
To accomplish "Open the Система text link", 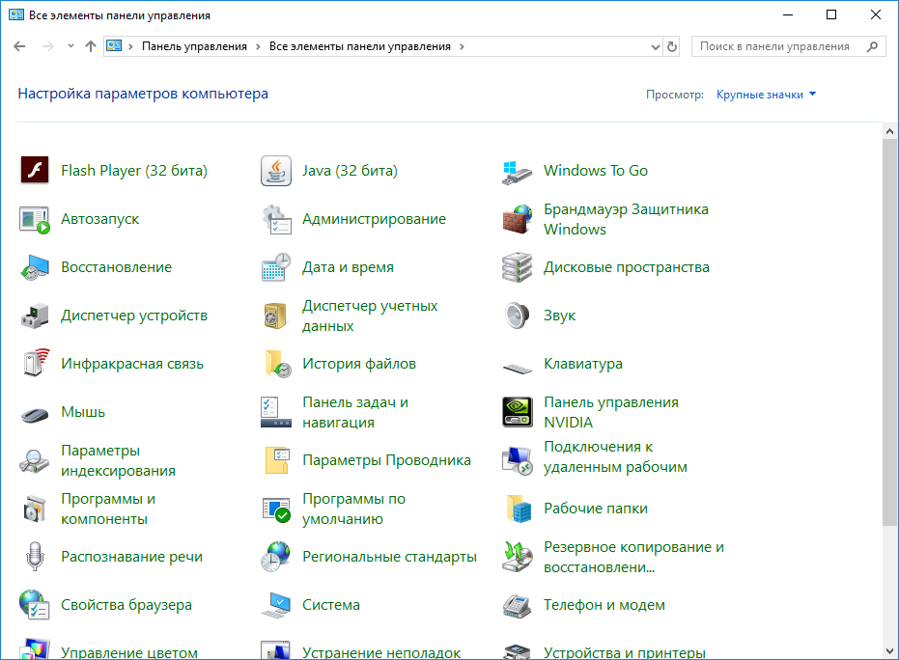I will (331, 605).
